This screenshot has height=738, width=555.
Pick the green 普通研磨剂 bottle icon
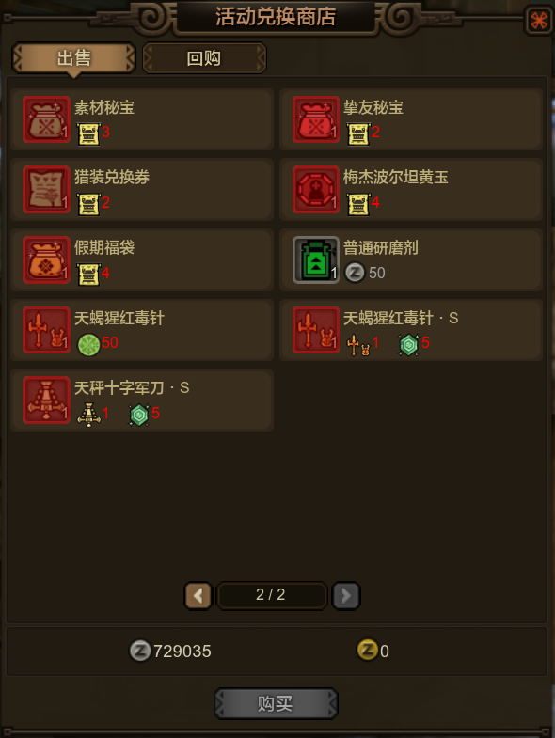316,259
